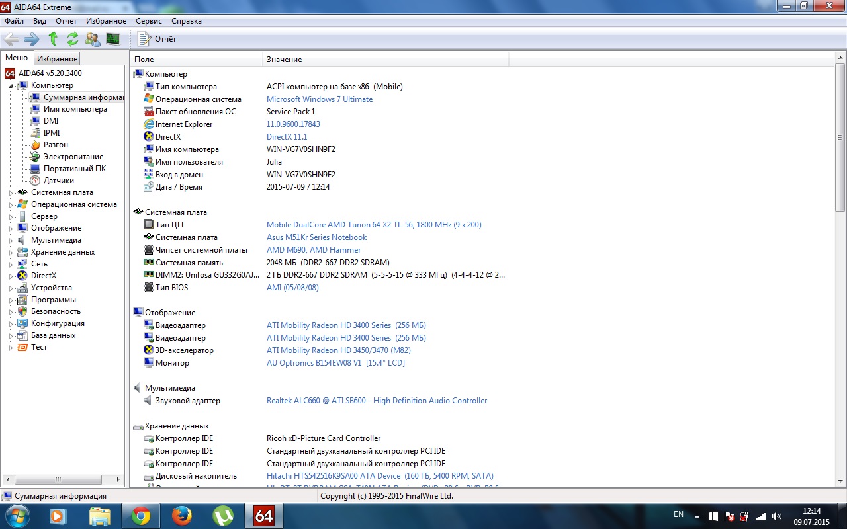Open Датчики sensors item in tree
The image size is (847, 529).
coord(58,181)
